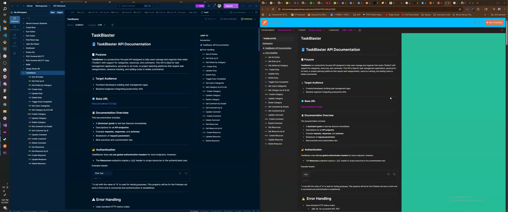Click the create new collection plus icon
Image resolution: width=508 pixels, height=212 pixels.
click(24, 18)
